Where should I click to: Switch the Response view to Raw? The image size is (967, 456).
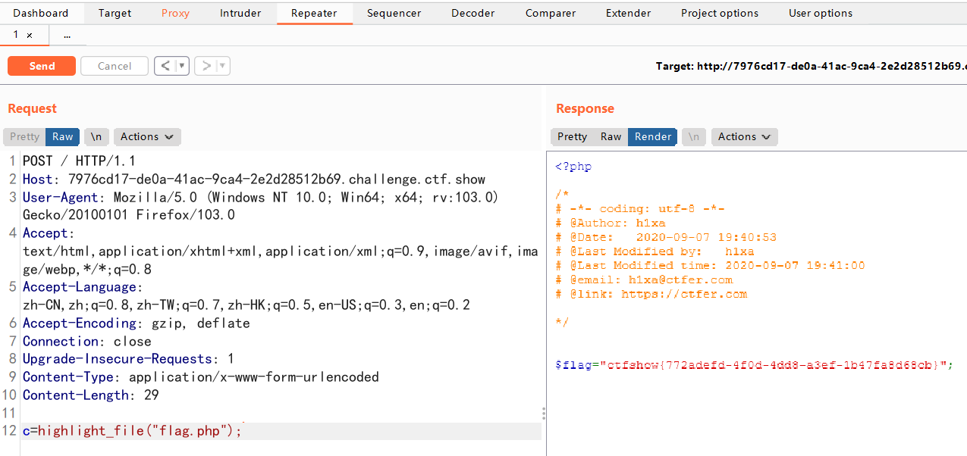pos(611,136)
